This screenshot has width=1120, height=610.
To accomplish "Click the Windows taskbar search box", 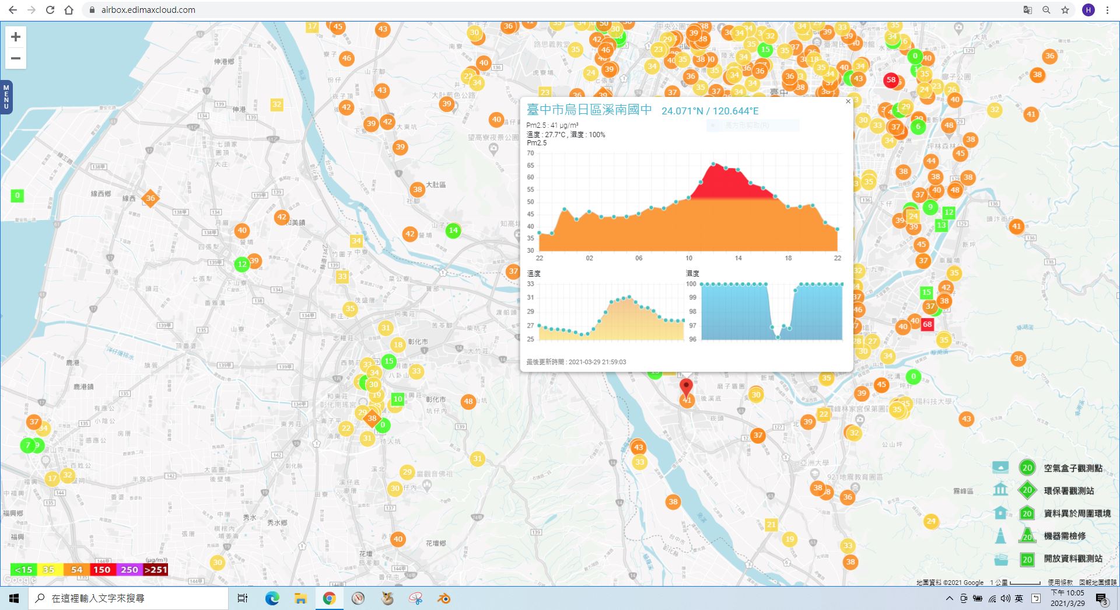I will [128, 598].
